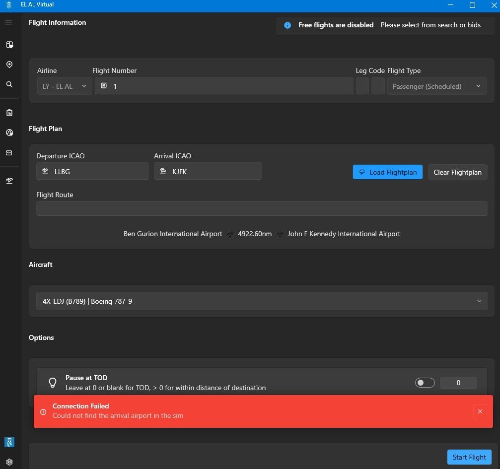Open the hamburger navigation menu
The image size is (500, 469).
point(8,22)
